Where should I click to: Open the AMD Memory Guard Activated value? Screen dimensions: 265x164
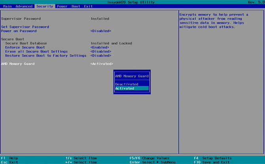(x=102, y=63)
